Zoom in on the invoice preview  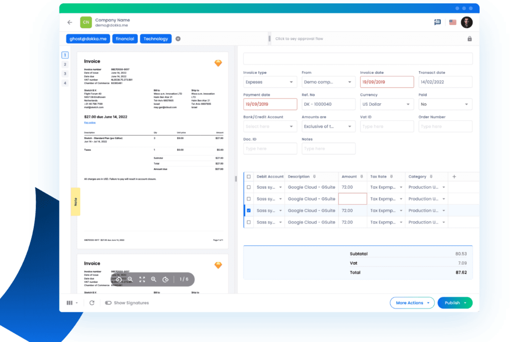(154, 279)
